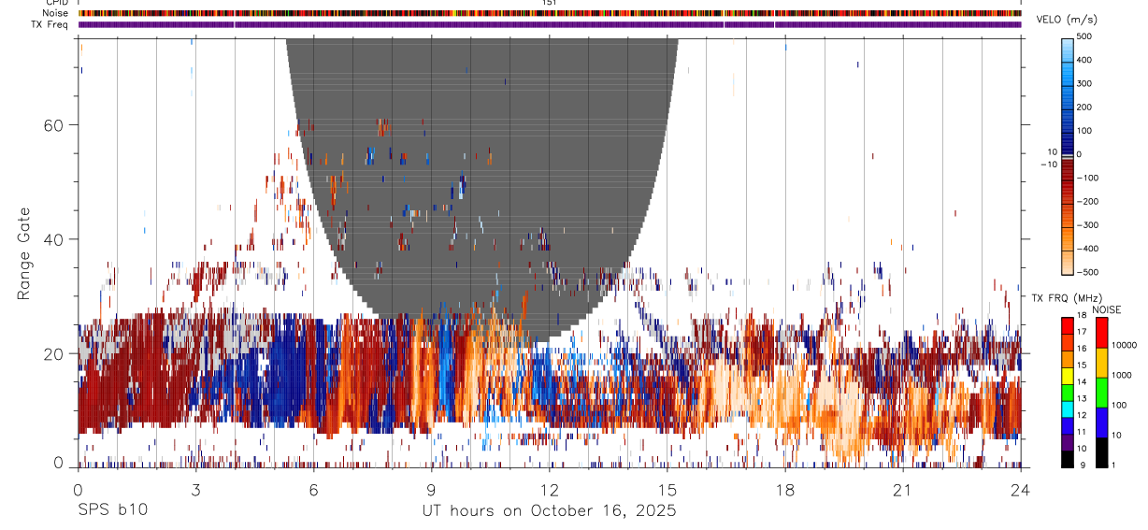Click the yellow 14-15 MHz TX frequency swatch

coord(1067,376)
